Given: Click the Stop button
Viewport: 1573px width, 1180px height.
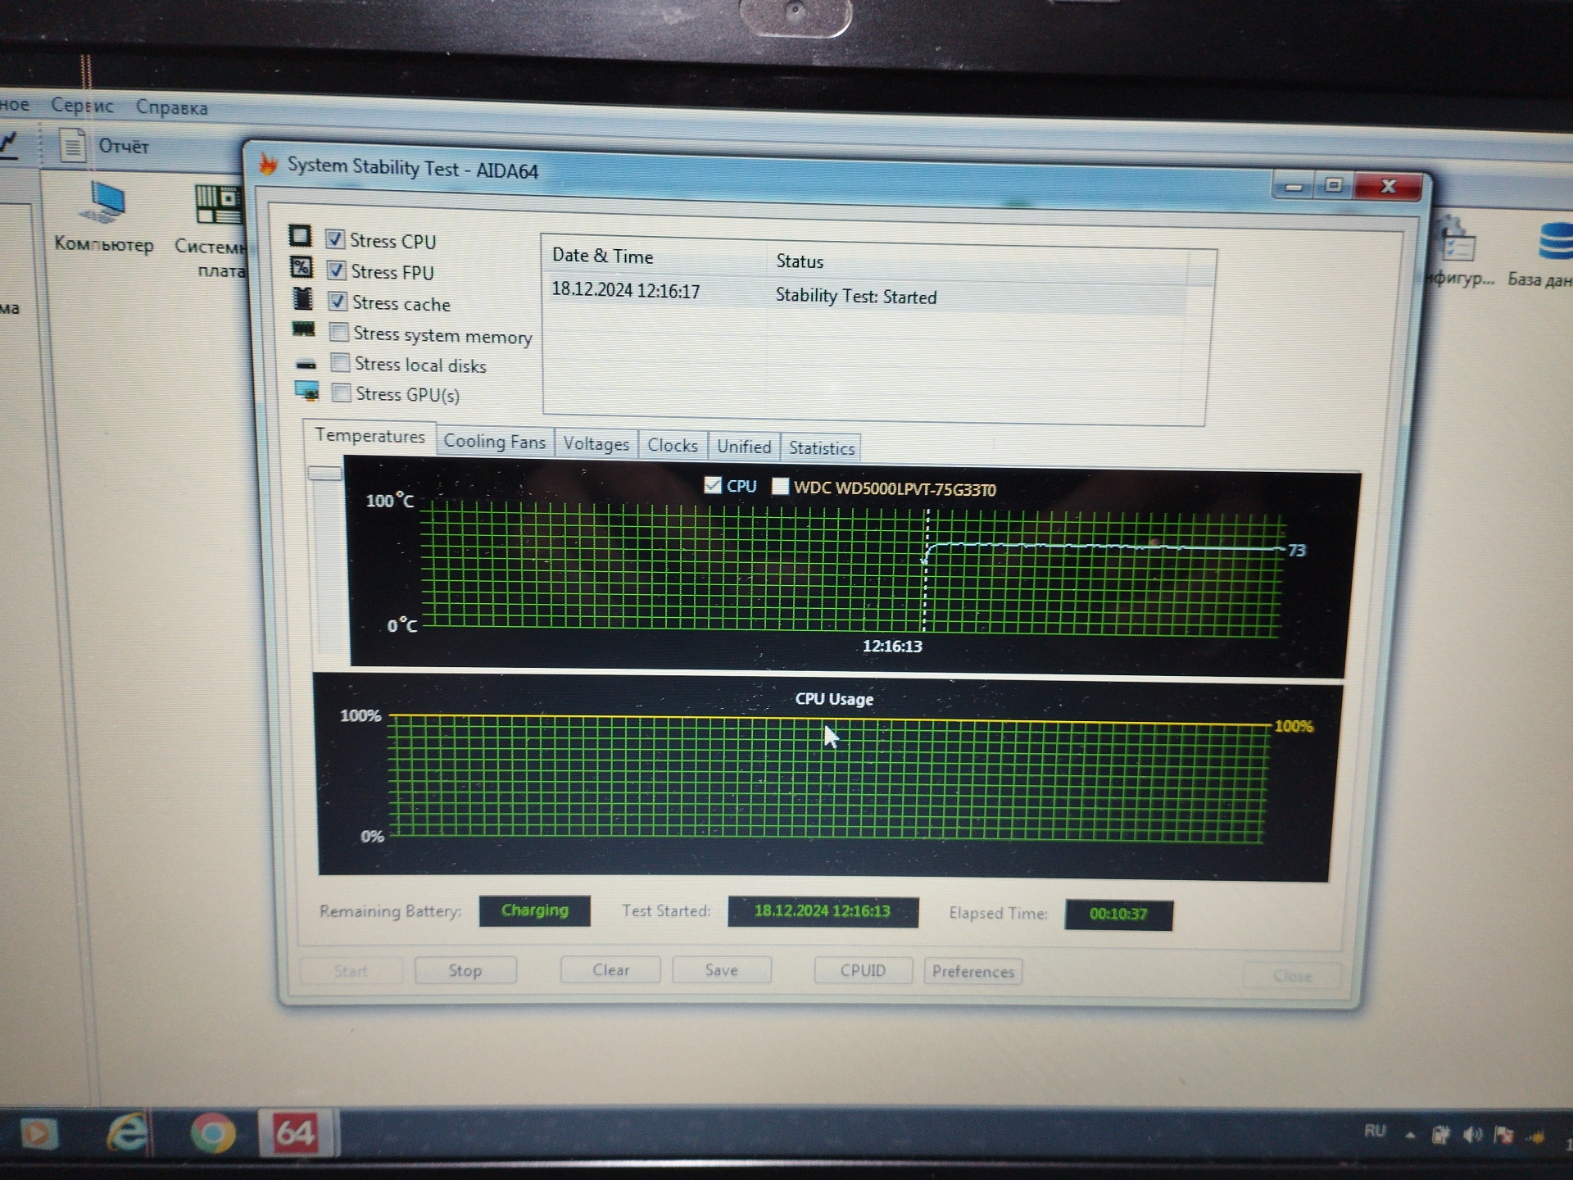Looking at the screenshot, I should pyautogui.click(x=465, y=970).
